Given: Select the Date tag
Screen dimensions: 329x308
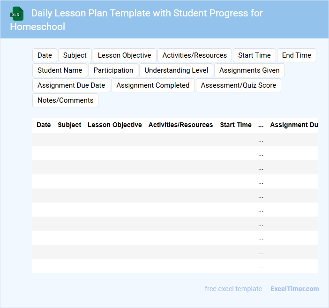Looking at the screenshot, I should pyautogui.click(x=45, y=55).
